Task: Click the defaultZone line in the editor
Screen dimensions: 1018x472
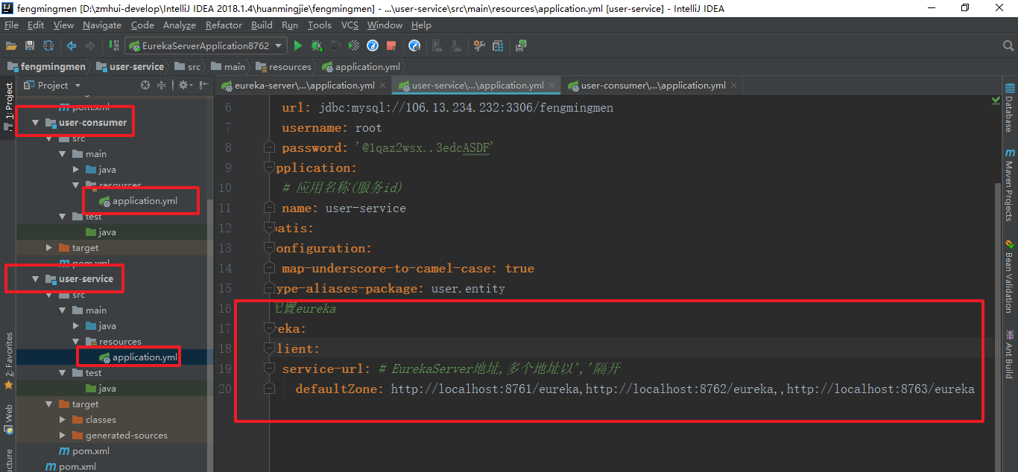Action: click(x=634, y=389)
